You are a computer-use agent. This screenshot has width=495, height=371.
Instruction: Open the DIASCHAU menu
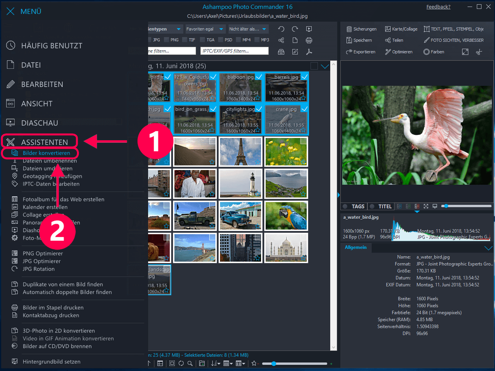(x=39, y=123)
